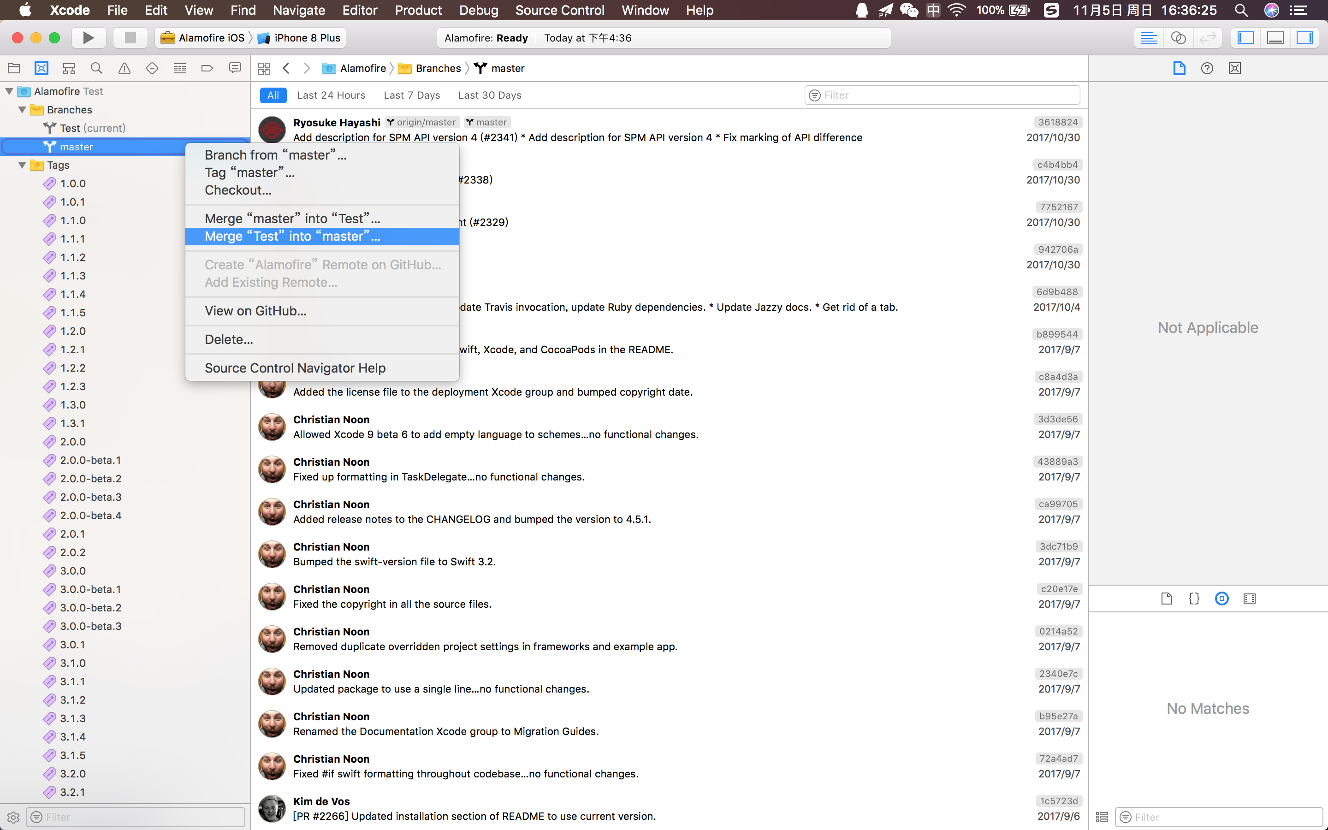Open the Source Control navigator icon
The height and width of the screenshot is (830, 1328).
pos(41,68)
